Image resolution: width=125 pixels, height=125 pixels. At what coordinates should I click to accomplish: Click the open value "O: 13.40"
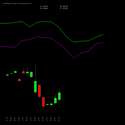tap(44, 8)
